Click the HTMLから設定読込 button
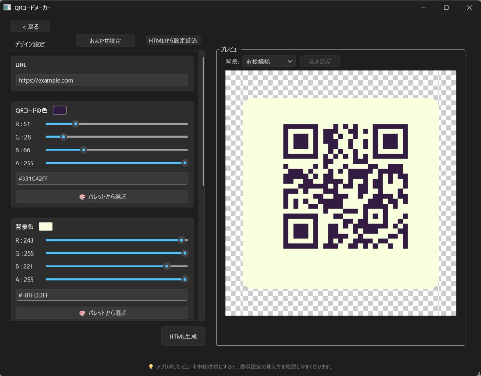 click(173, 40)
